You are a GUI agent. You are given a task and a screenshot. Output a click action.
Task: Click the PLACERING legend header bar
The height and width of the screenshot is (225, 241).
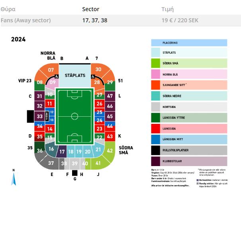click(x=189, y=43)
